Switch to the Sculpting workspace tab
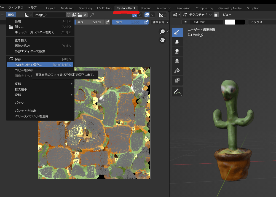 coord(85,8)
